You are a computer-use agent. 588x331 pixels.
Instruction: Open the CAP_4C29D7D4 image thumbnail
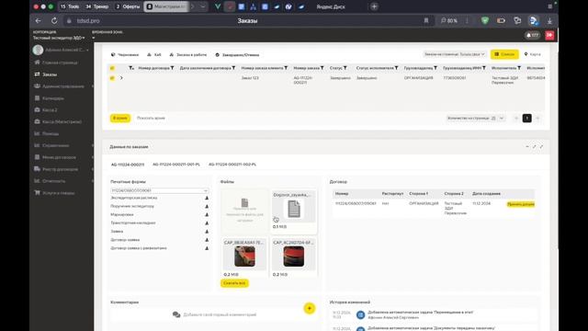(294, 257)
